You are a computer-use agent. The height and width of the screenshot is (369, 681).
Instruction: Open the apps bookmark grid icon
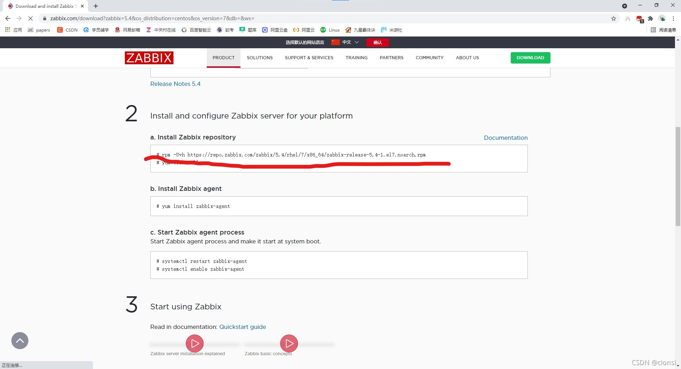(x=7, y=30)
